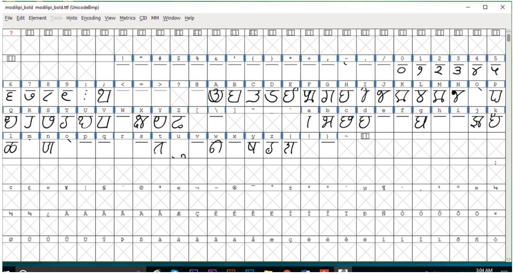Select the uppercase T glyph cell
513x274 pixels.
coord(68,122)
